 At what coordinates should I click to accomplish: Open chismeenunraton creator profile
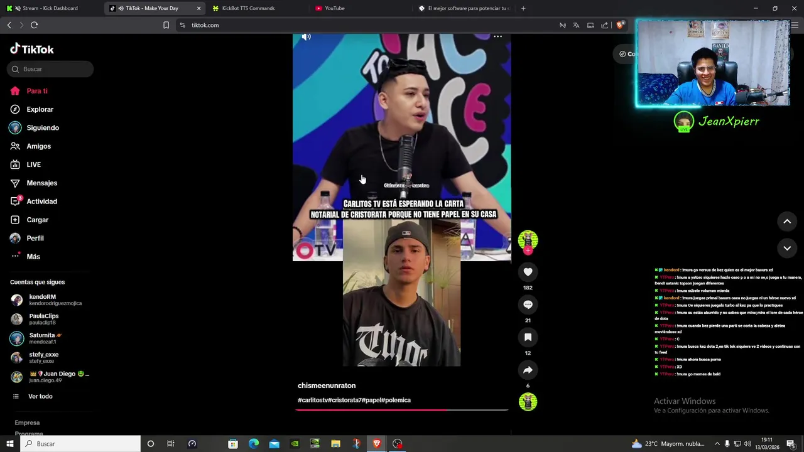pos(327,385)
